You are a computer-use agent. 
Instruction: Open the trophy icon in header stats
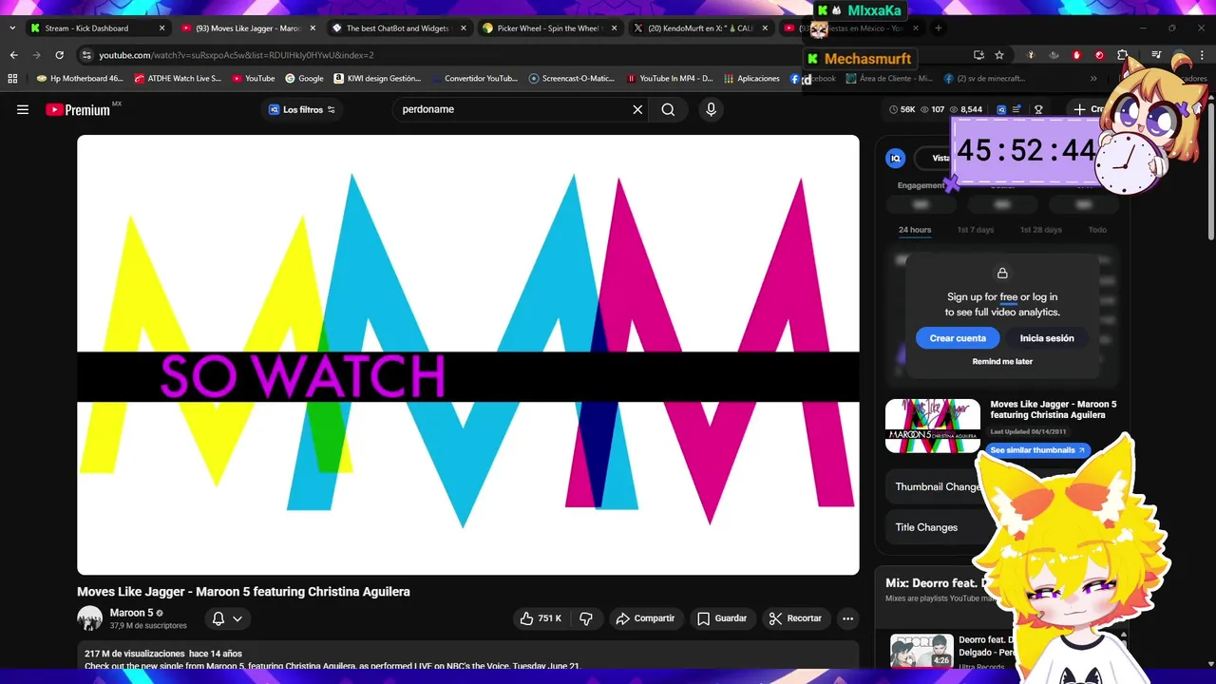point(1038,109)
